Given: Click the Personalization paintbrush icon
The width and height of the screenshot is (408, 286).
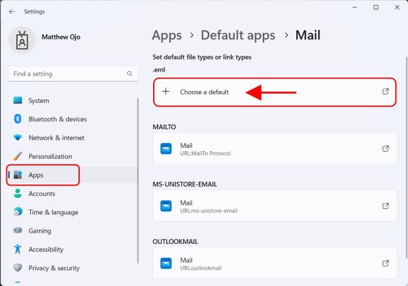Looking at the screenshot, I should (18, 156).
